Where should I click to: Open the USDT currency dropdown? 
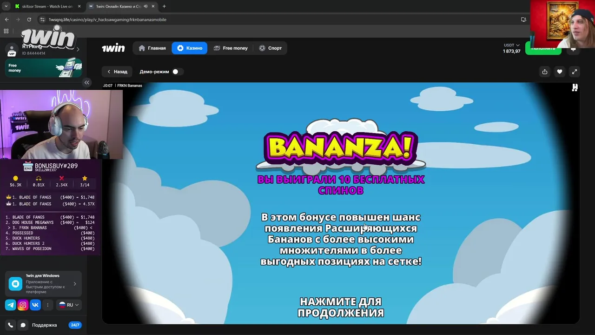click(x=511, y=45)
